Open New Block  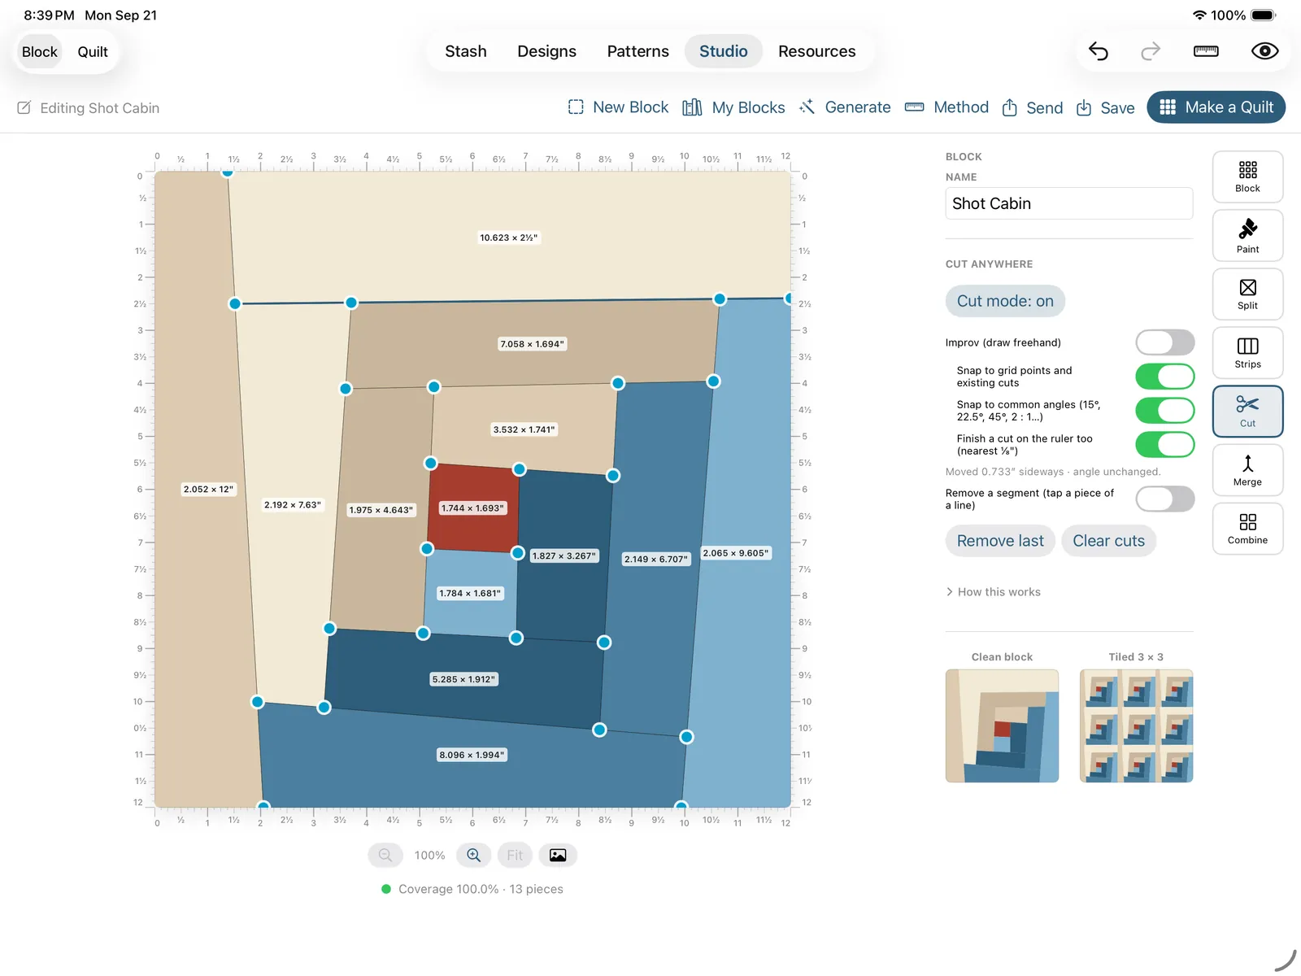[x=618, y=107]
